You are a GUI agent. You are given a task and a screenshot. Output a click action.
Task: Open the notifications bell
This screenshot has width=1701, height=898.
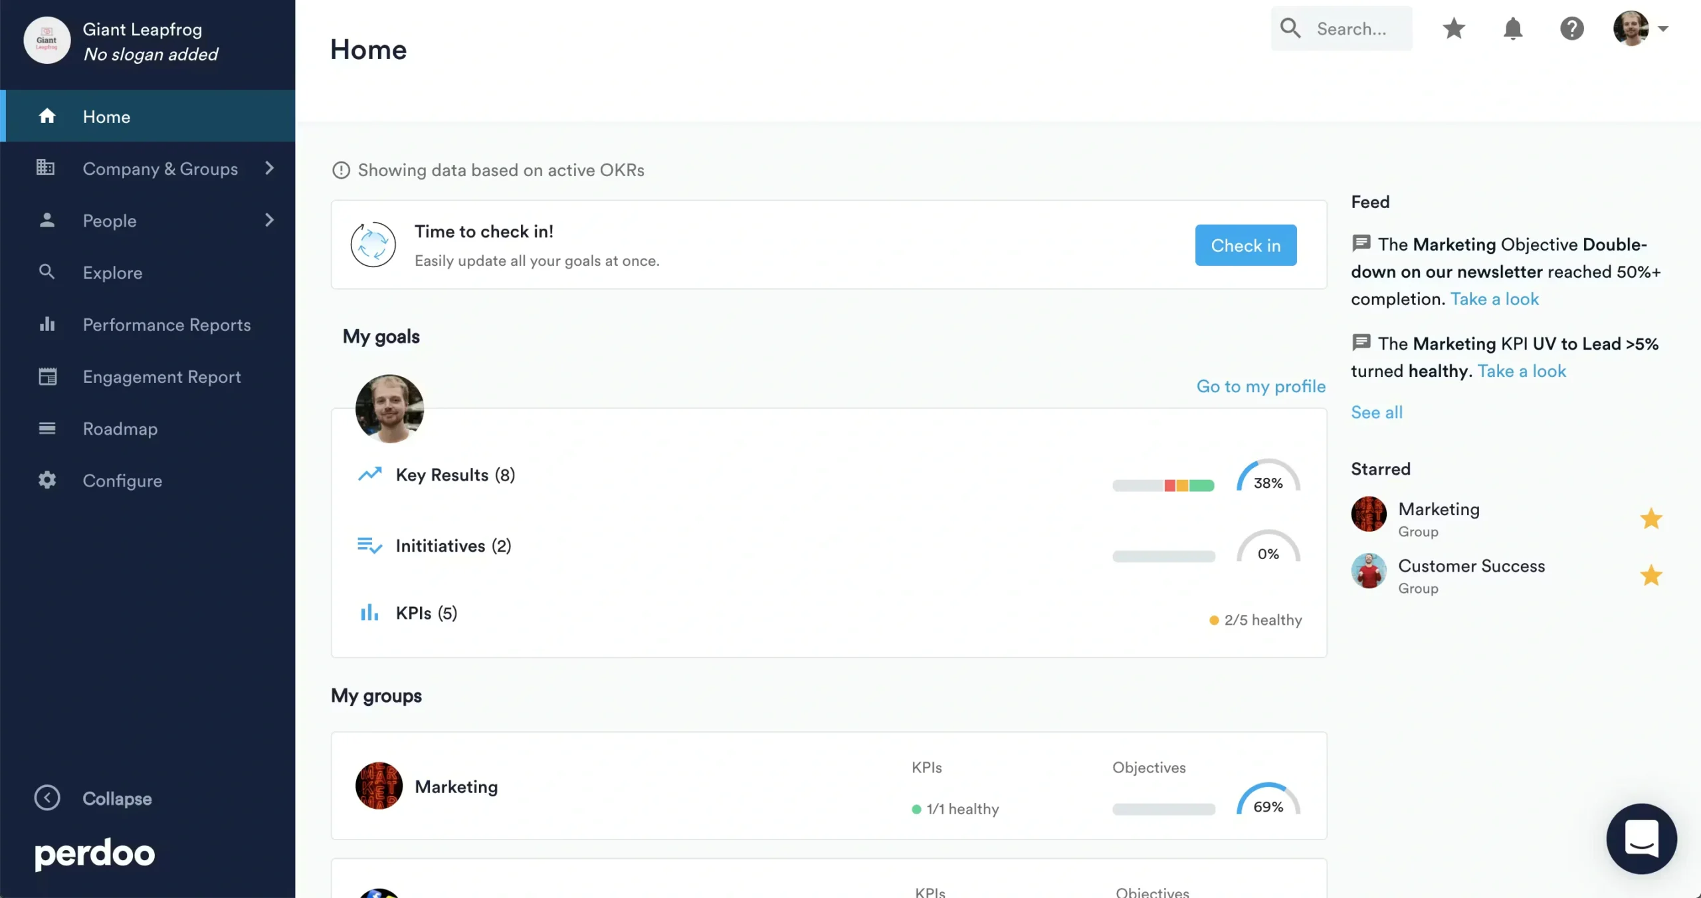coord(1513,29)
